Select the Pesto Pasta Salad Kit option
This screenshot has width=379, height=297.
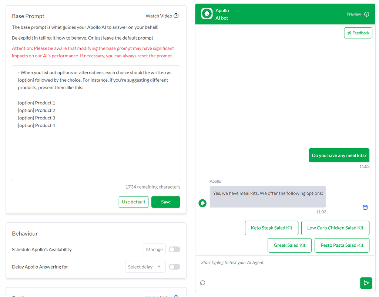click(342, 245)
